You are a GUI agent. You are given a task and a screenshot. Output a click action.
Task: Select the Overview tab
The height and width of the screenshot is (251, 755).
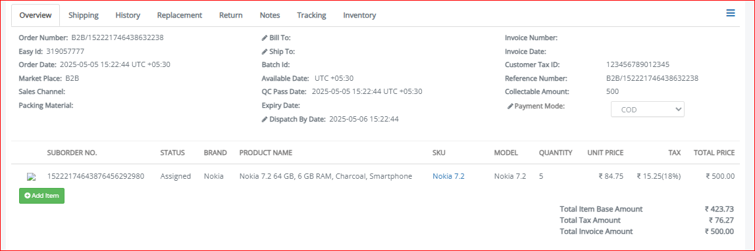point(36,15)
